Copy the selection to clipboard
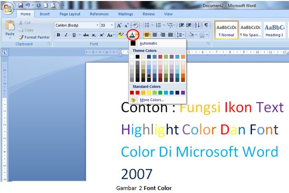Image resolution: width=289 pixels, height=193 pixels. pyautogui.click(x=26, y=30)
